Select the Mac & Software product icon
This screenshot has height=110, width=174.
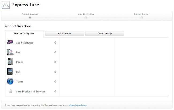click(x=10, y=42)
